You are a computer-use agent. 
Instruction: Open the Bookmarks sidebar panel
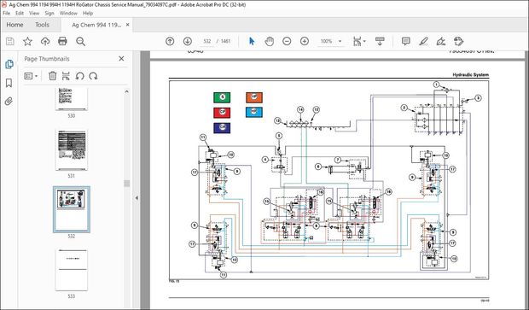pyautogui.click(x=9, y=83)
